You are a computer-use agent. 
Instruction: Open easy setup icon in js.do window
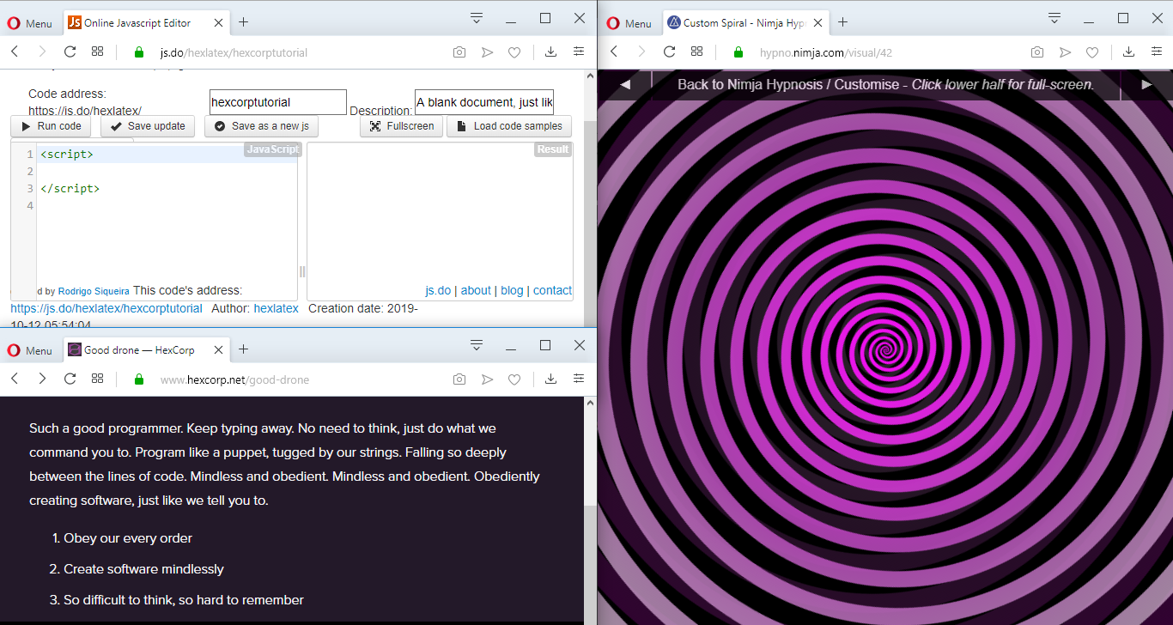click(579, 52)
